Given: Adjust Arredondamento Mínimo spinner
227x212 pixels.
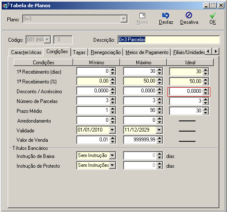Looking at the screenshot, I should click(x=112, y=120).
